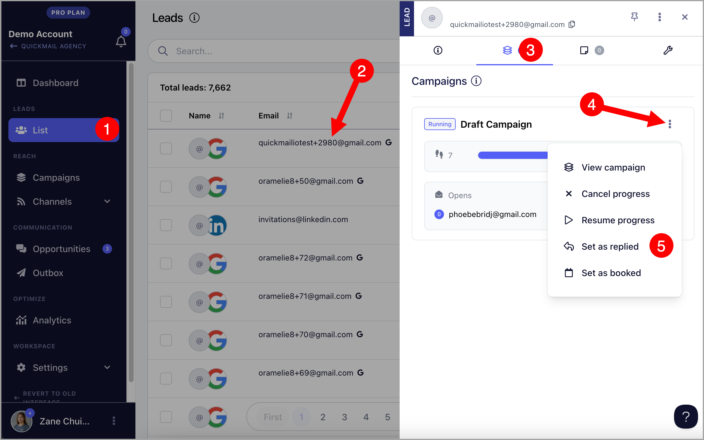Click the PRO PLAN badge
The width and height of the screenshot is (704, 440).
pyautogui.click(x=68, y=13)
